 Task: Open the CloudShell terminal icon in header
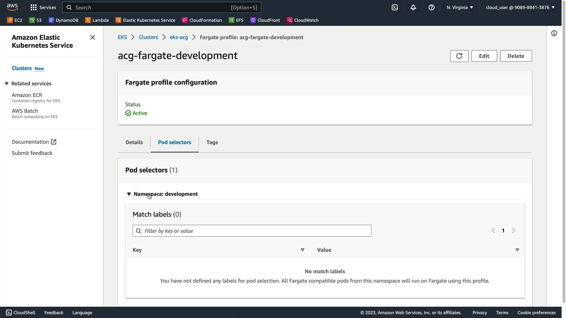[x=394, y=7]
